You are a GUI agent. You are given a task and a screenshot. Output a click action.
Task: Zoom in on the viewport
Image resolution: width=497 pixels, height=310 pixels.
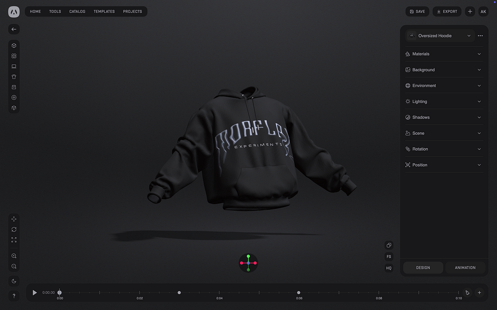coord(14,256)
